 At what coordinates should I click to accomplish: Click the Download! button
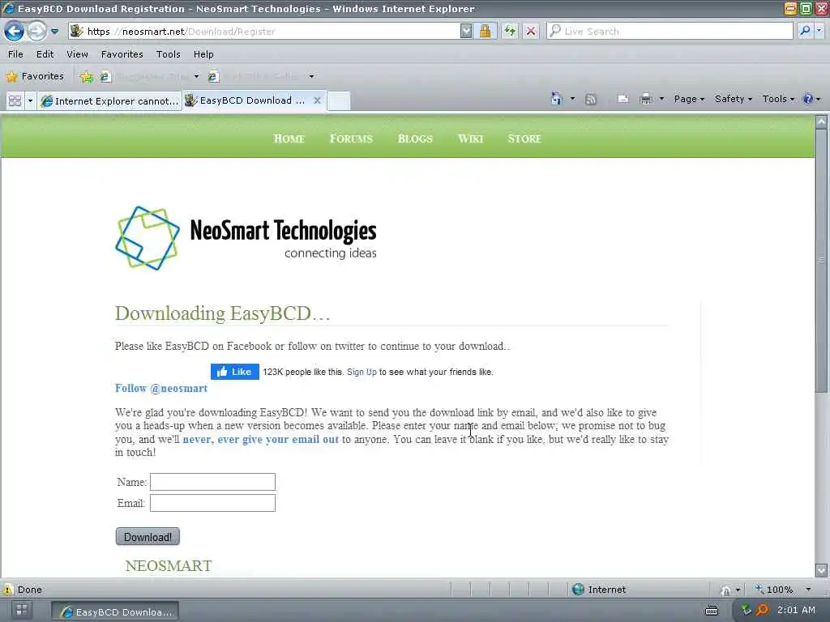click(x=148, y=537)
